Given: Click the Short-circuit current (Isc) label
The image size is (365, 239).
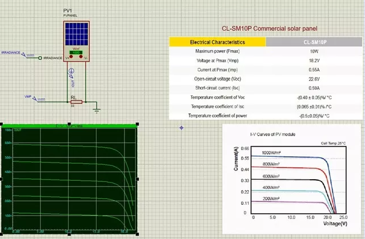Looking at the screenshot, I should coord(218,88).
